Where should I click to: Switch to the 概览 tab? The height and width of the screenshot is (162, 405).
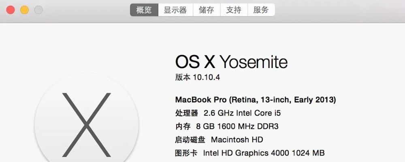pos(144,10)
